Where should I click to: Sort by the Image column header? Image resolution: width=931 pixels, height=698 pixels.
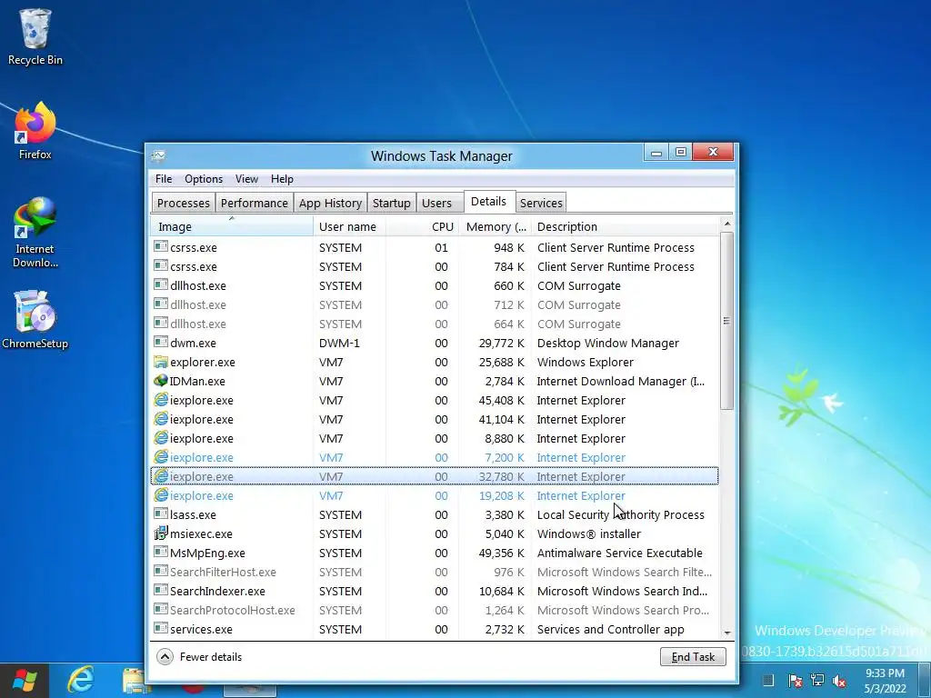pyautogui.click(x=232, y=226)
